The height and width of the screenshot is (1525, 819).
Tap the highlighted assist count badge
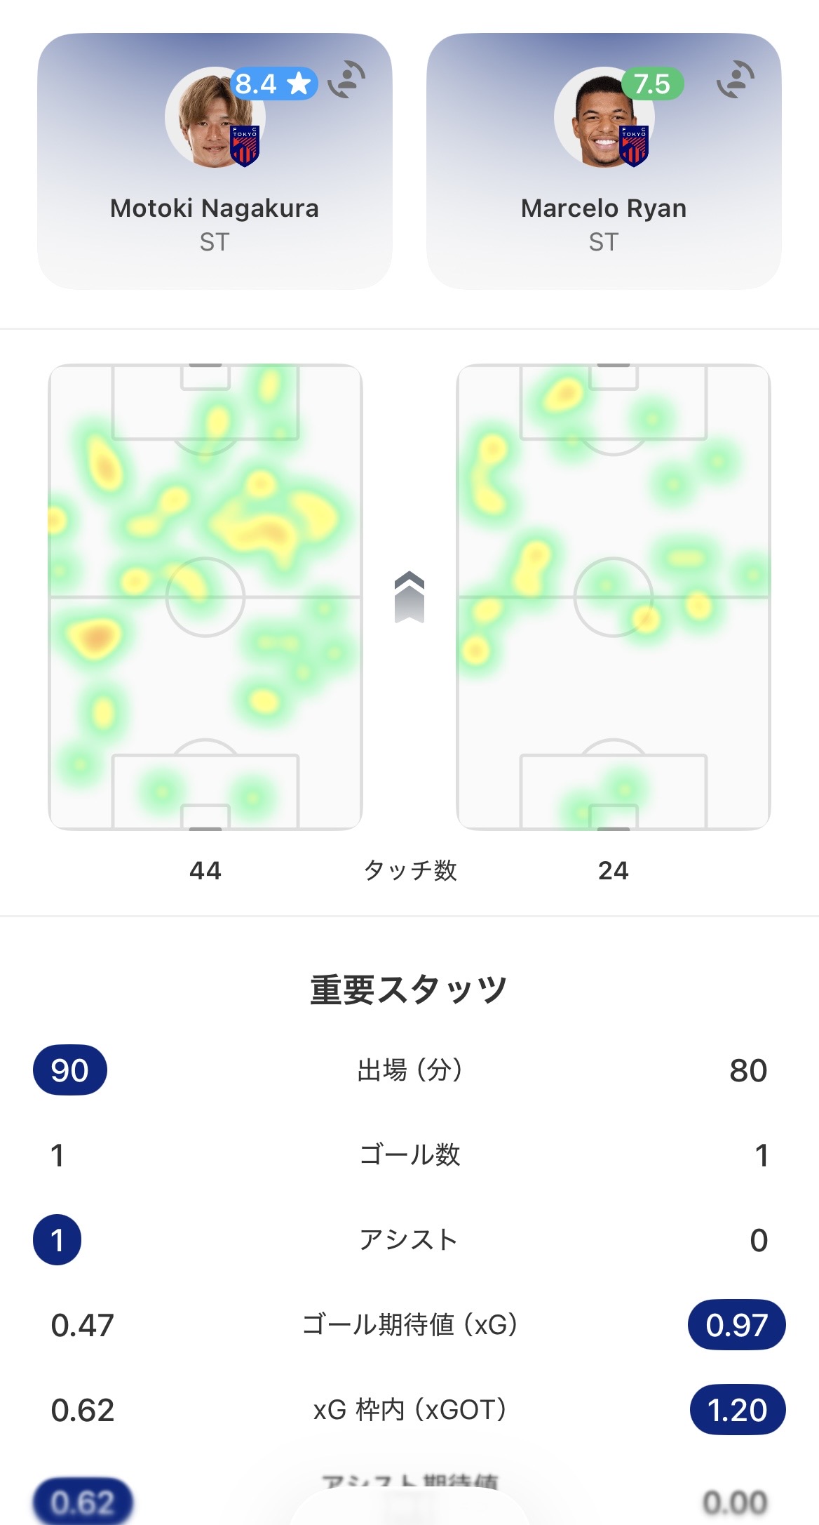(x=57, y=1240)
